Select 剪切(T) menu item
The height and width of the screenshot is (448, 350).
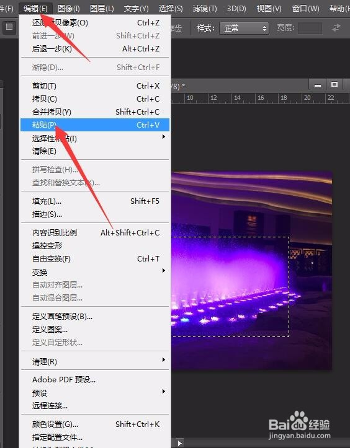pos(95,86)
